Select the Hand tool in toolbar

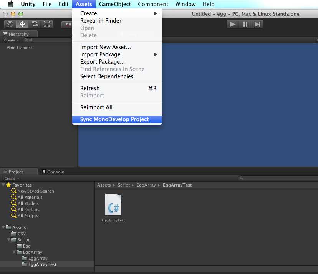10,24
